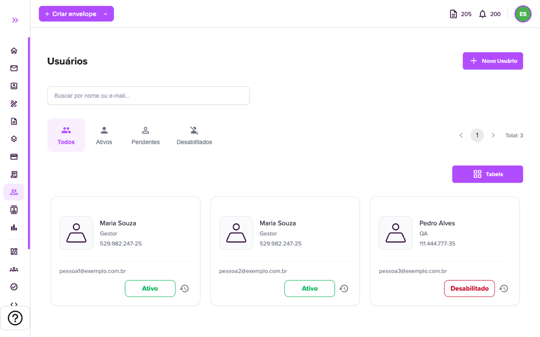The height and width of the screenshot is (337, 540).
Task: Toggle the Ativo status on the pessoa1@exemplo.com.br card
Action: point(150,289)
